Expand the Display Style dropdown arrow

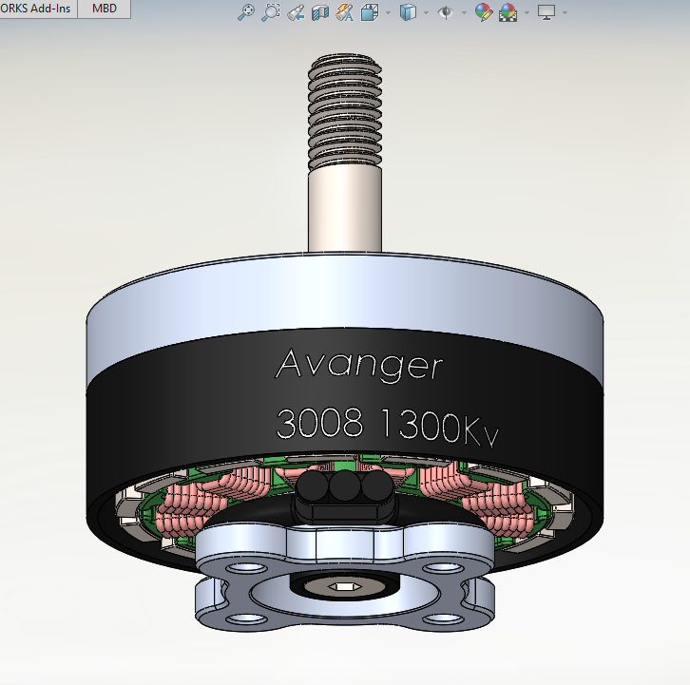tap(426, 12)
